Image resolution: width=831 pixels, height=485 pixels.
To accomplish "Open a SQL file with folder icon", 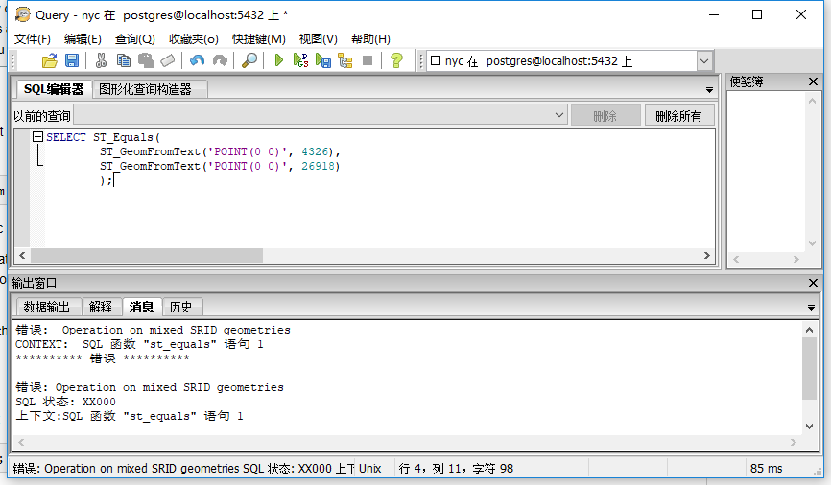I will [49, 61].
